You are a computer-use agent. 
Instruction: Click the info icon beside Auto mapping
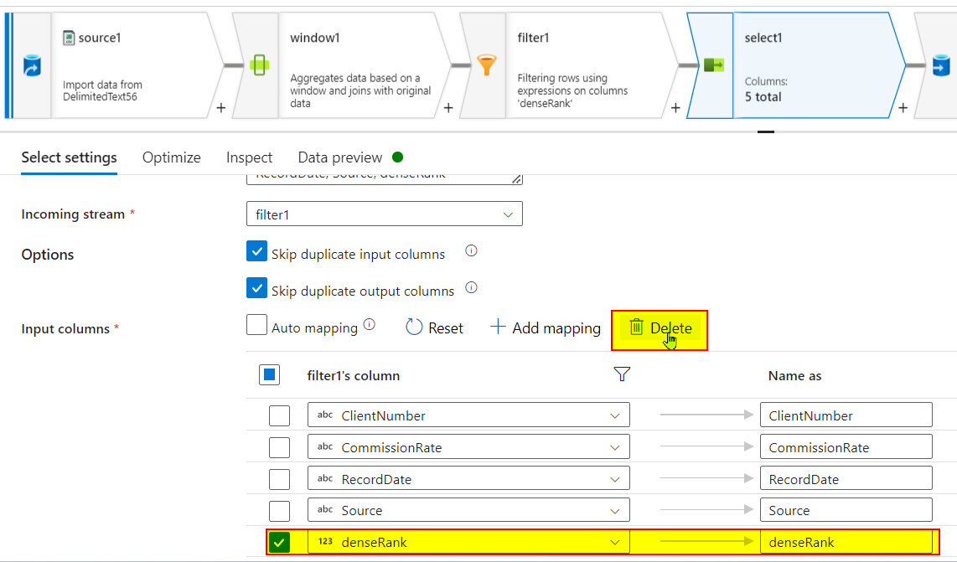(367, 323)
